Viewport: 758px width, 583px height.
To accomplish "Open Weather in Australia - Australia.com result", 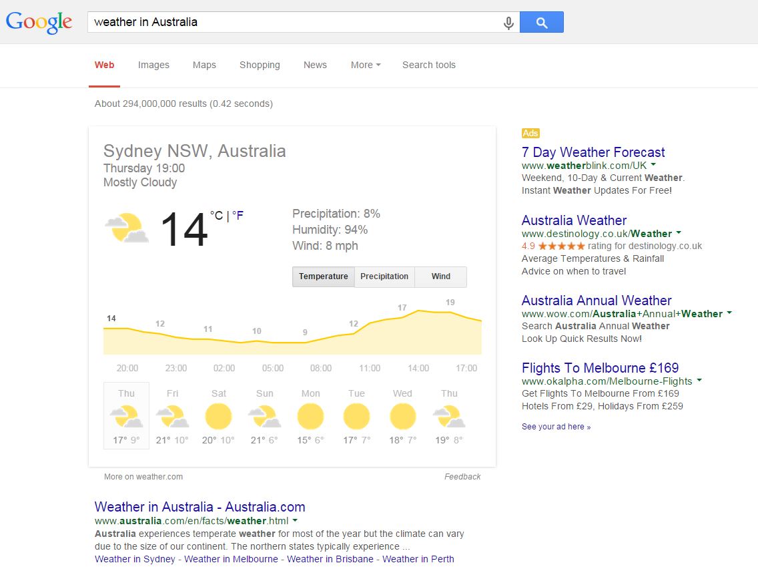I will point(200,507).
